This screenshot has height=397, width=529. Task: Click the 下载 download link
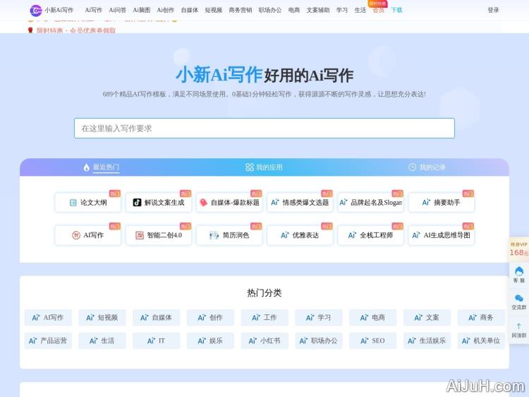click(397, 11)
